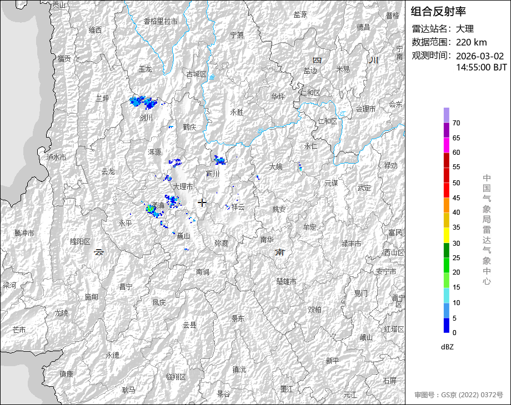The height and width of the screenshot is (405, 511).
Task: Click the radar echo north of 宾川
Action: [x=219, y=160]
